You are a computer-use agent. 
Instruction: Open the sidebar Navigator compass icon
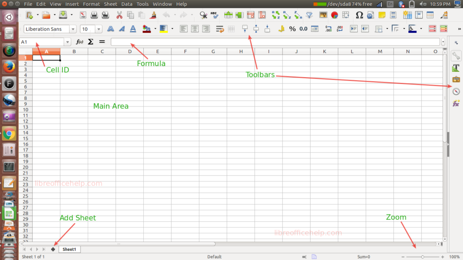[x=456, y=91]
